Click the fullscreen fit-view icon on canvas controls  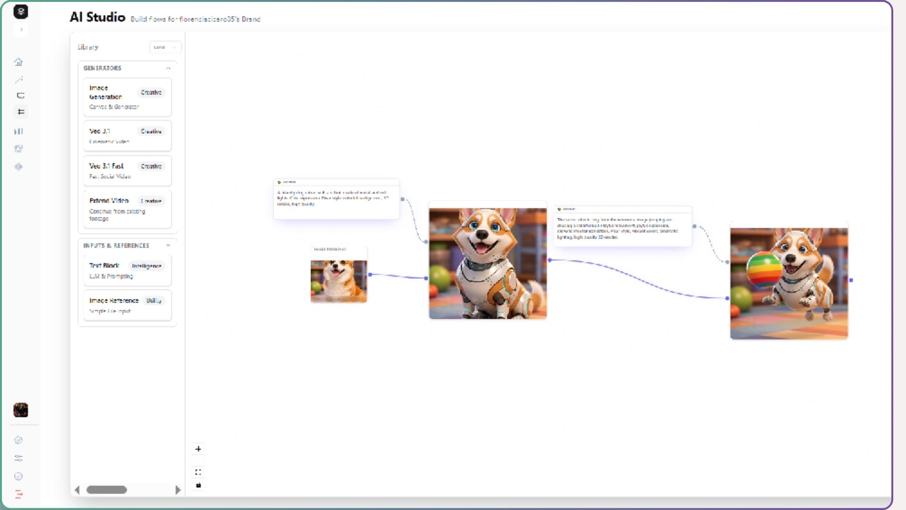click(198, 472)
